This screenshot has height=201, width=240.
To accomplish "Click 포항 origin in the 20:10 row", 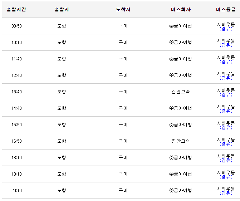I will pos(62,190).
